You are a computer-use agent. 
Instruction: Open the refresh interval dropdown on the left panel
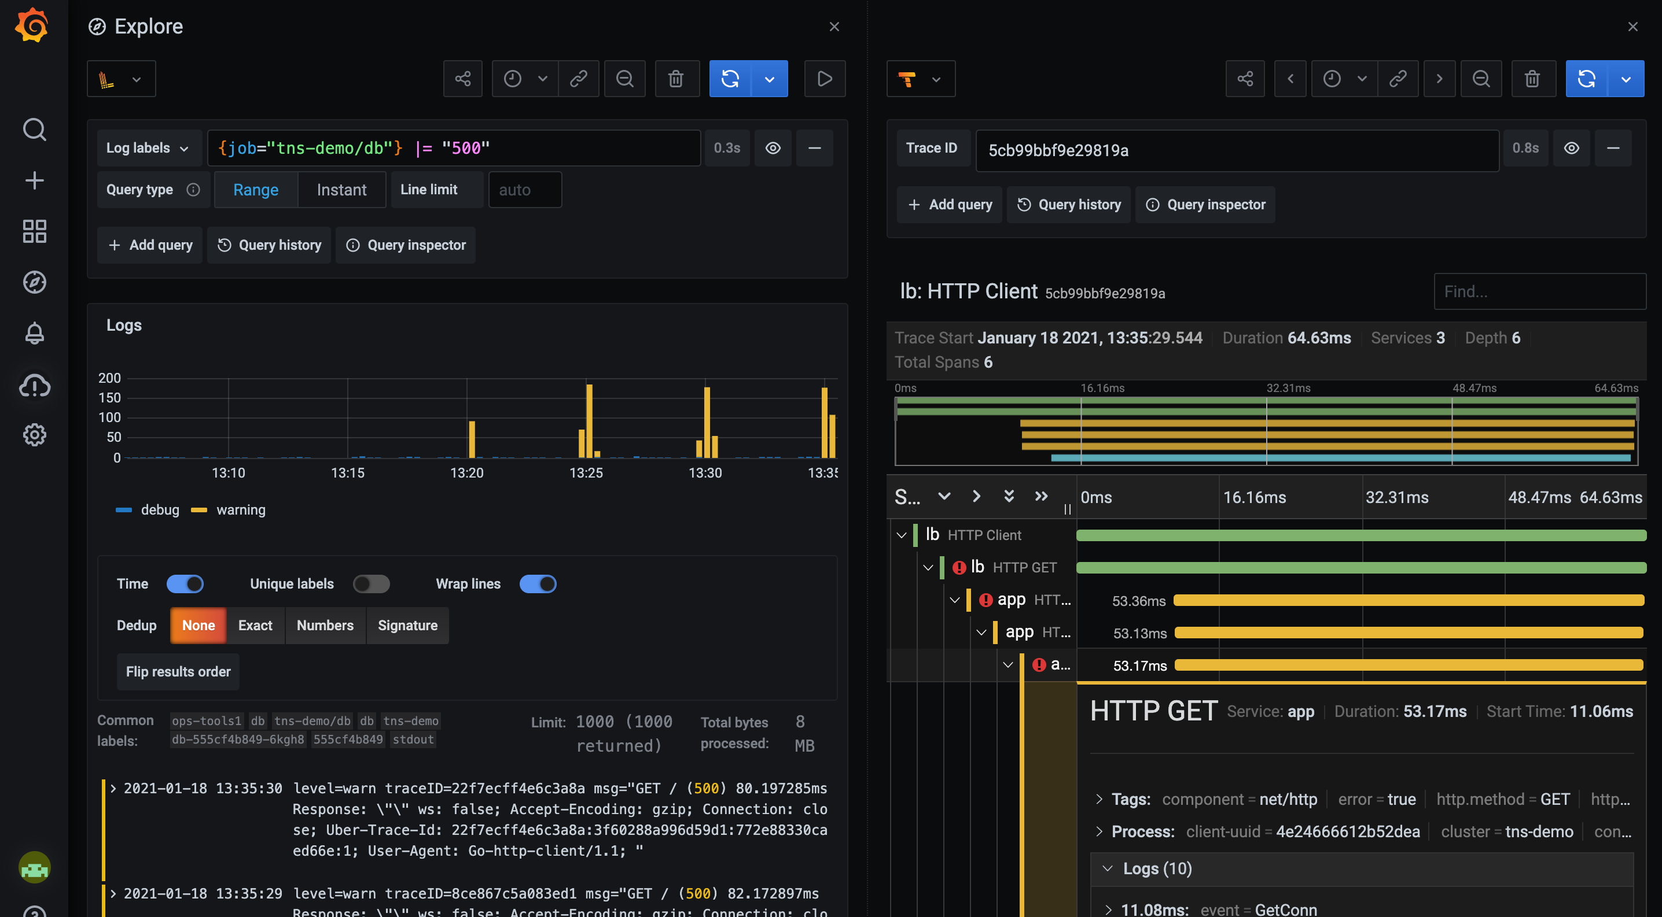click(770, 79)
